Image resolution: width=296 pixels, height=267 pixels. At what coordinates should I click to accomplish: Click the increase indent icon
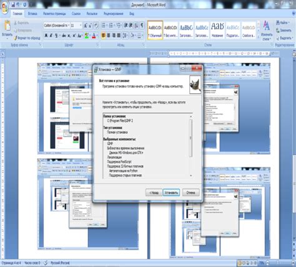click(131, 26)
